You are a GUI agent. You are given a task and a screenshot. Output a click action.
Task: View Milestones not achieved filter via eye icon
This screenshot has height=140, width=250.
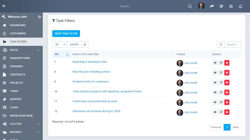[215, 112]
